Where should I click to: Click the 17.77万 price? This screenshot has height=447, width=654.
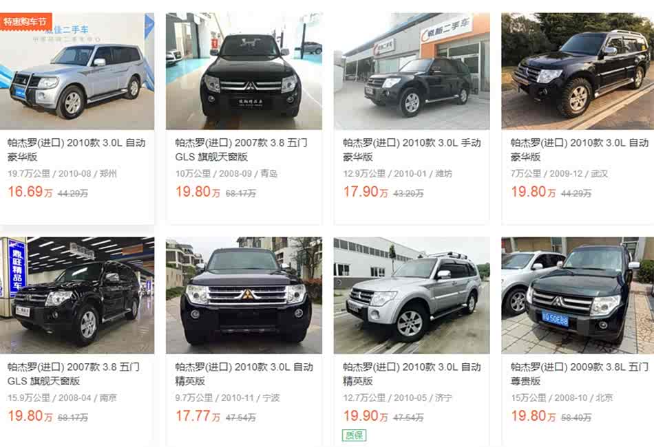[x=198, y=416]
